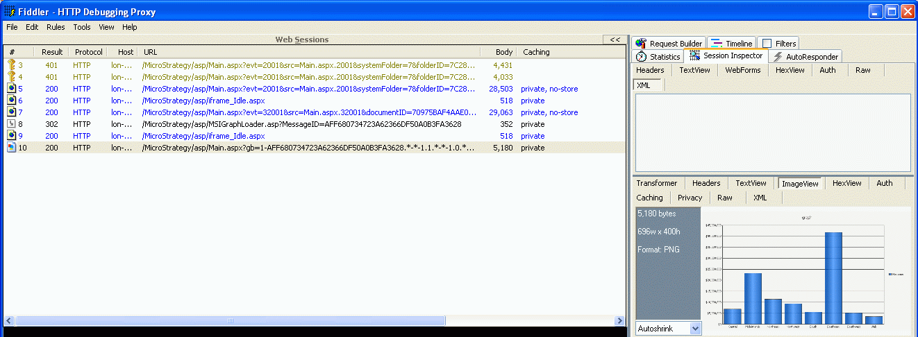Open the AutoResponder tab
The height and width of the screenshot is (337, 918).
[x=806, y=57]
